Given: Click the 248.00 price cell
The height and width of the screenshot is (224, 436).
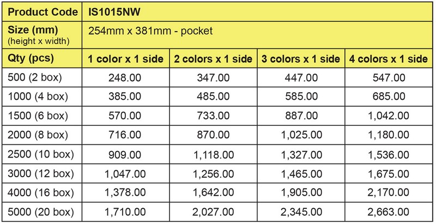Looking at the screenshot, I should [x=126, y=77].
